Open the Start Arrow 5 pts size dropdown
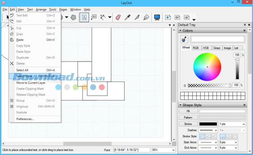Screen dimensions: 253x155 tap(228, 142)
